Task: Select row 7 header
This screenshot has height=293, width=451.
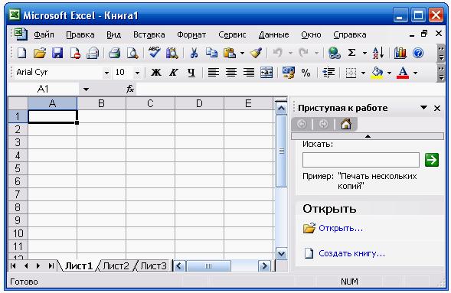Action: [18, 194]
